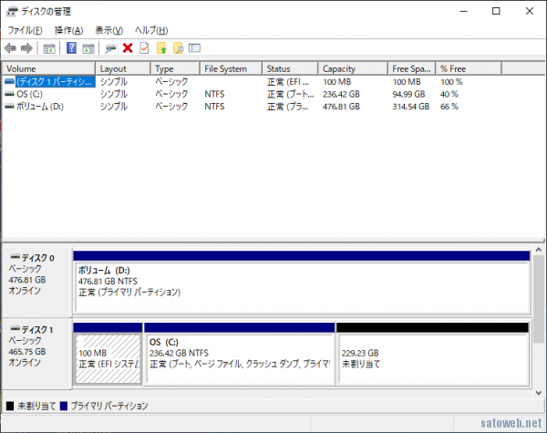The height and width of the screenshot is (433, 547).
Task: Click the forward arrow toolbar icon
Action: [x=26, y=48]
